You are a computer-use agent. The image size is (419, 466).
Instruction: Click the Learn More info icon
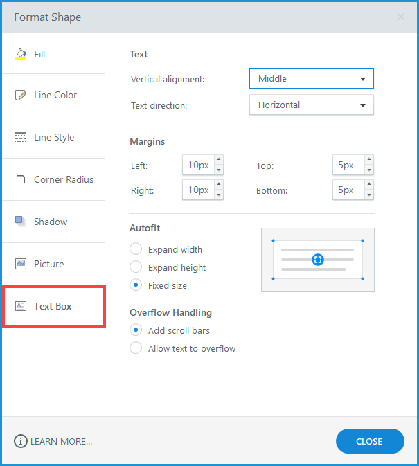pyautogui.click(x=21, y=441)
